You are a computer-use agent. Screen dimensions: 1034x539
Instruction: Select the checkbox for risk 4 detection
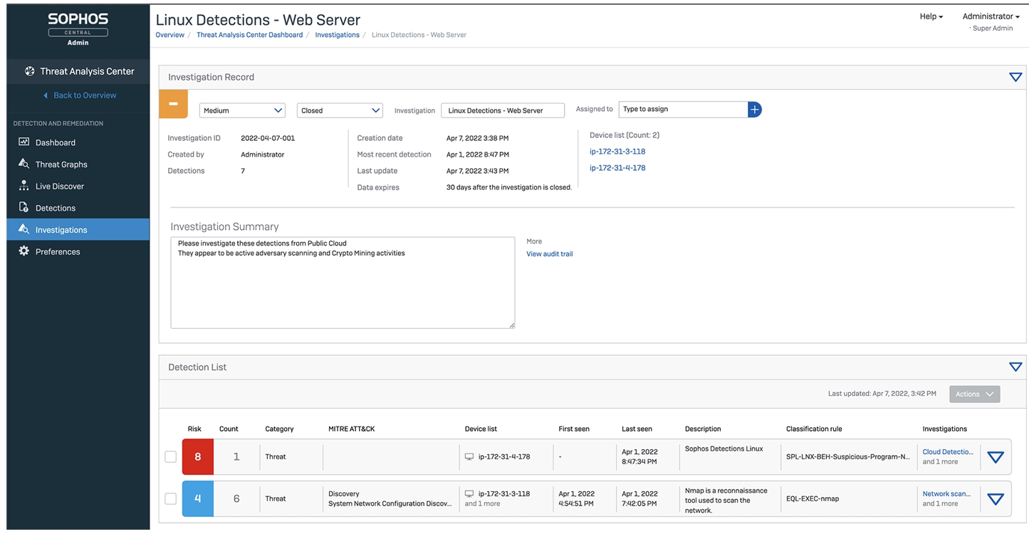171,498
